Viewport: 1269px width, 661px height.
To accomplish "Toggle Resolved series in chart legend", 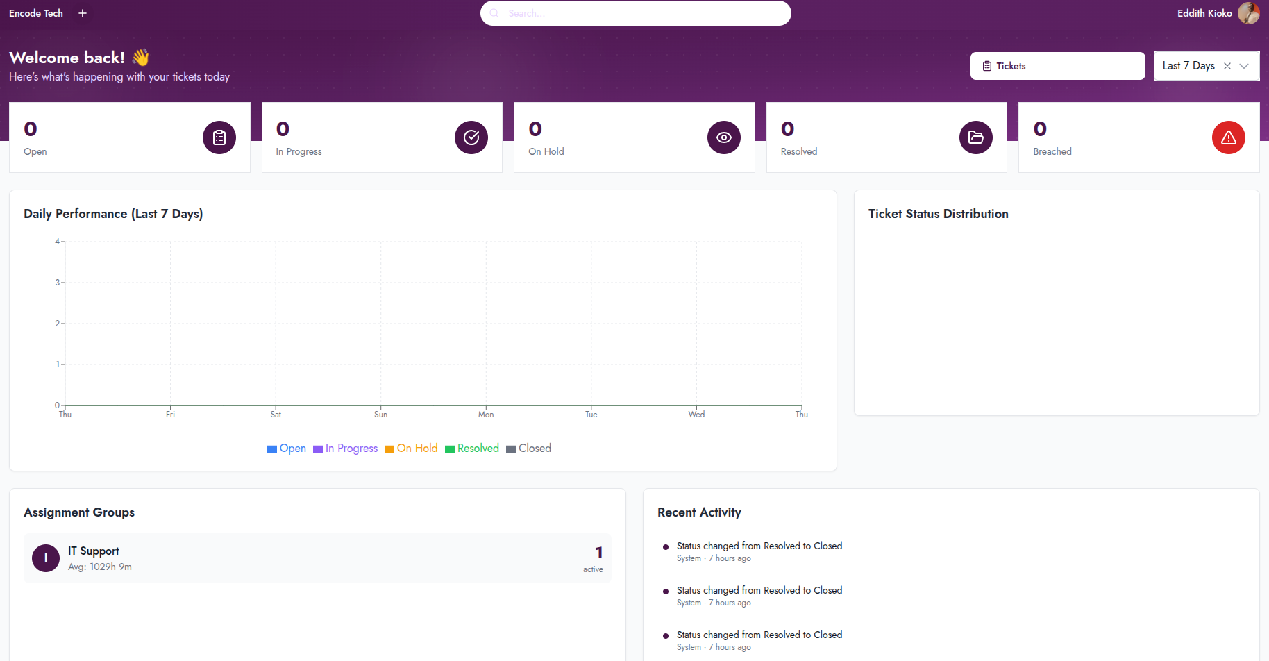I will coord(472,449).
